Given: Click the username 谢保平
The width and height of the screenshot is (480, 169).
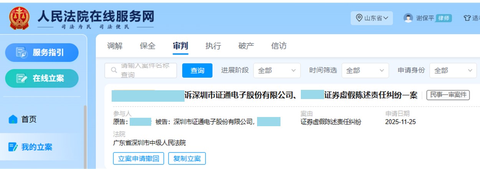Looking at the screenshot, I should (x=425, y=18).
